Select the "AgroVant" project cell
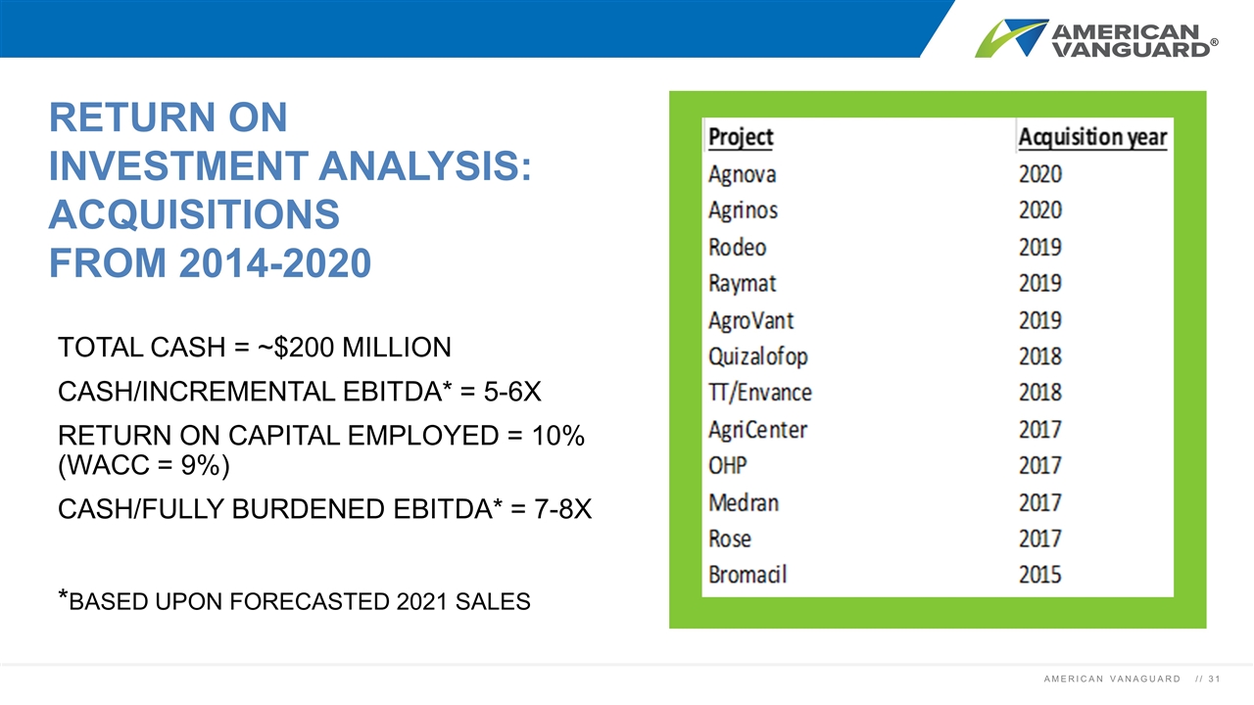The image size is (1254, 705). click(x=750, y=320)
